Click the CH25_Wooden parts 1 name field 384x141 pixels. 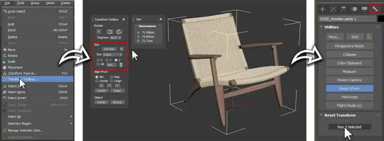pyautogui.click(x=347, y=19)
